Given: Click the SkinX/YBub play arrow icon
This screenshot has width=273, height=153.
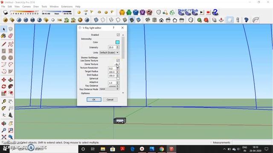Looking at the screenshot, I should click(202, 12).
